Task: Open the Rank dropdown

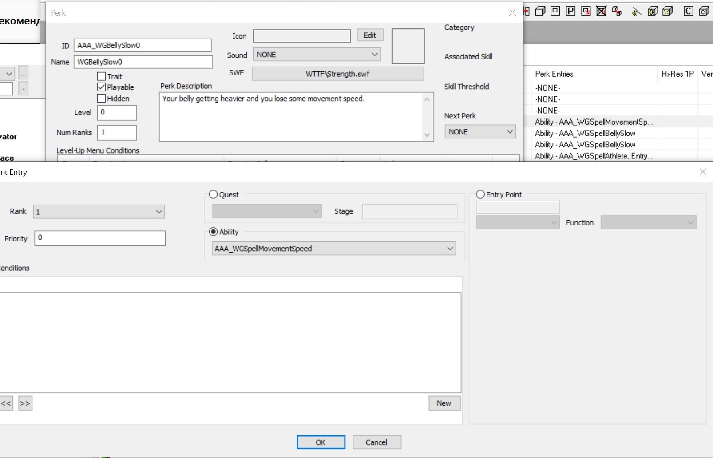Action: point(99,212)
